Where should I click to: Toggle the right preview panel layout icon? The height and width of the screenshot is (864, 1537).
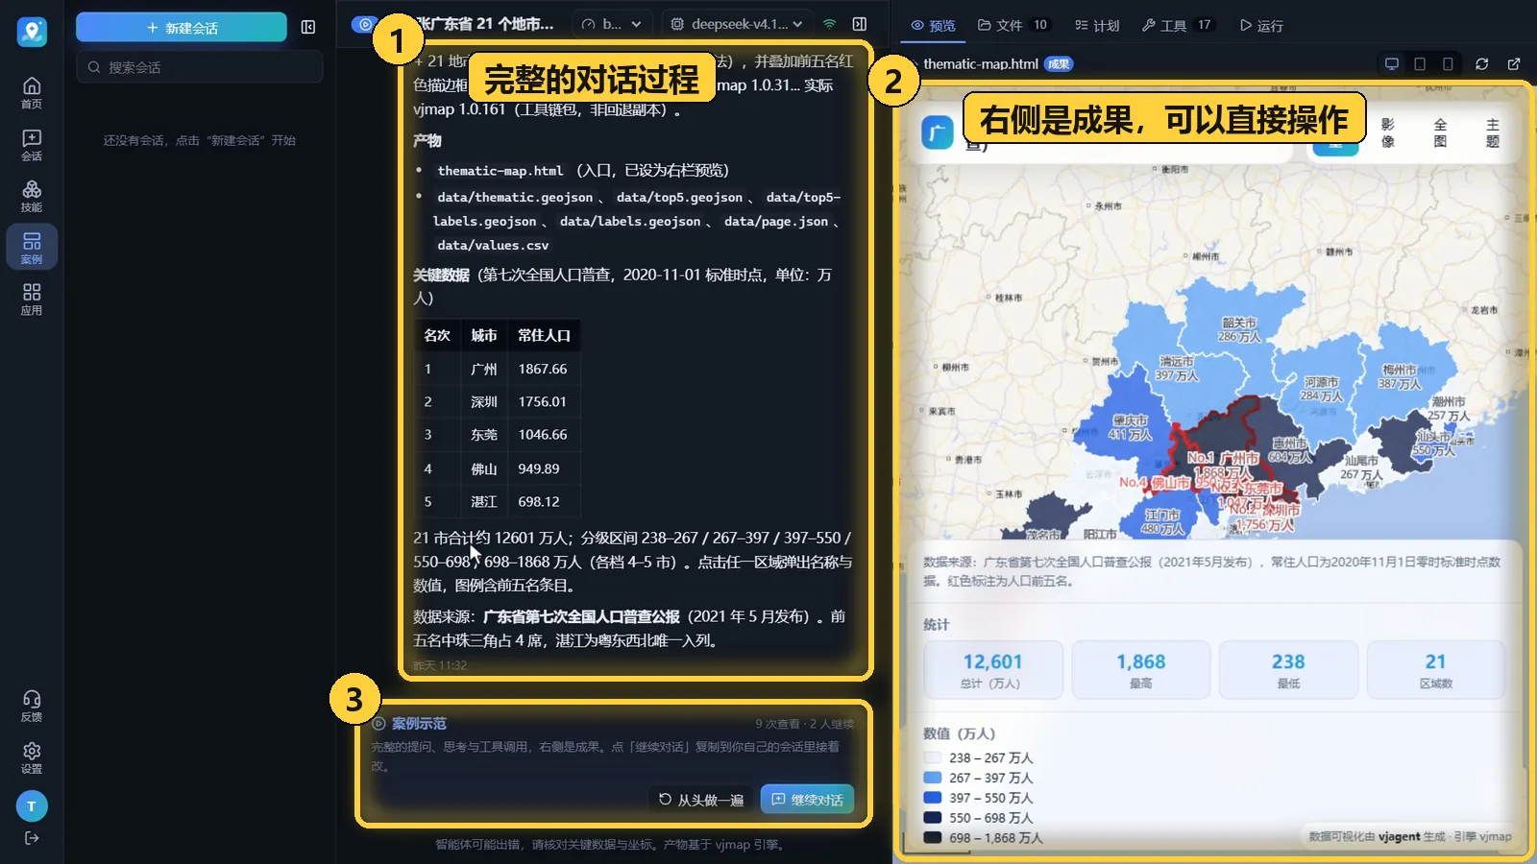(860, 24)
